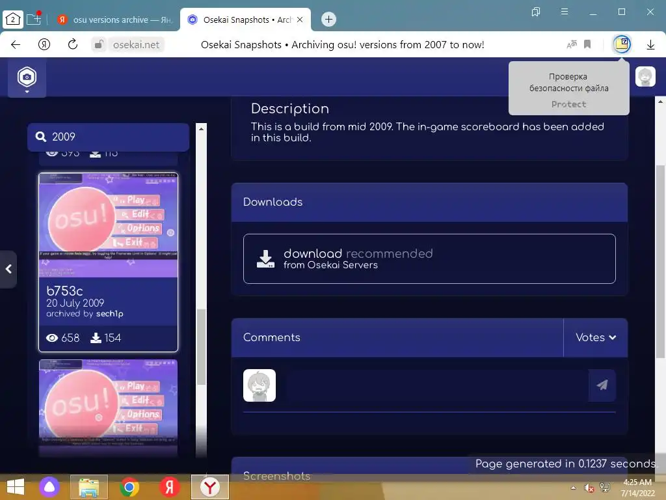
Task: Open the network tray icon
Action: click(604, 488)
